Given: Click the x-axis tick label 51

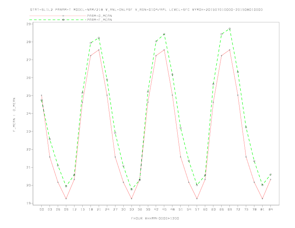Looking at the screenshot, I should pyautogui.click(x=181, y=209).
